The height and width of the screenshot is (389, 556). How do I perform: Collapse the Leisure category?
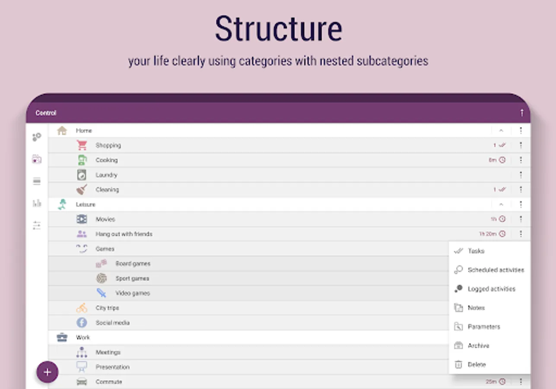501,204
